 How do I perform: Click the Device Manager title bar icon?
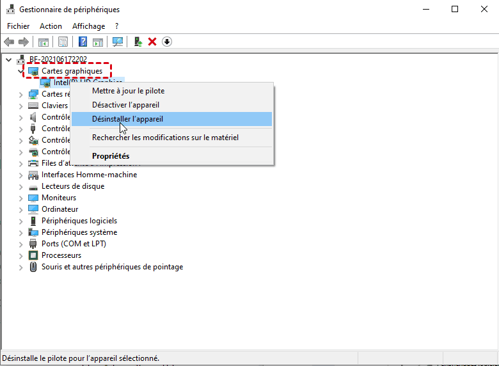coord(10,9)
